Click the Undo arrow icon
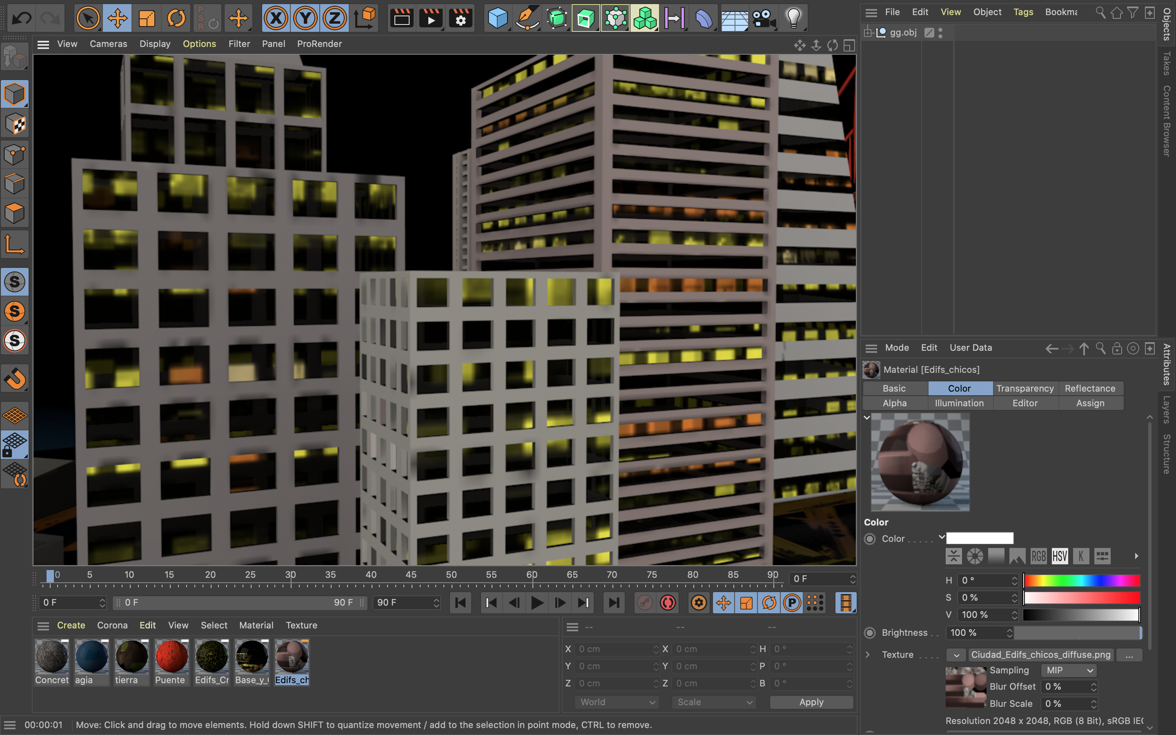The image size is (1176, 735). (x=21, y=18)
